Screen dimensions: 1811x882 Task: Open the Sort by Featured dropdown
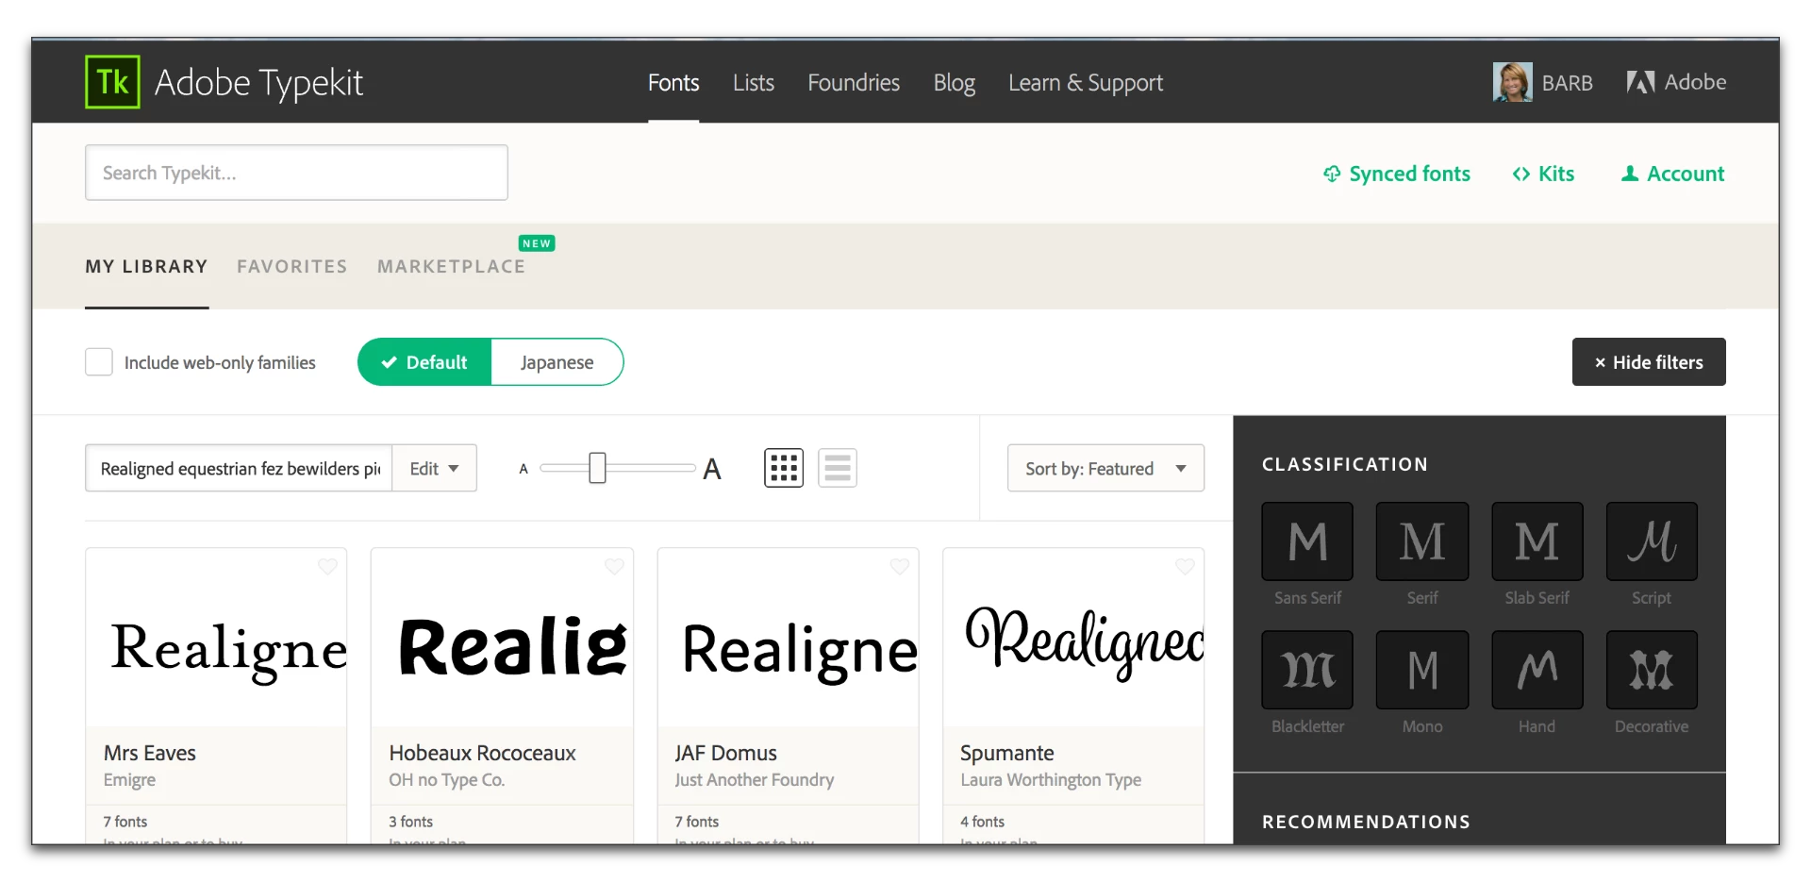pyautogui.click(x=1105, y=468)
